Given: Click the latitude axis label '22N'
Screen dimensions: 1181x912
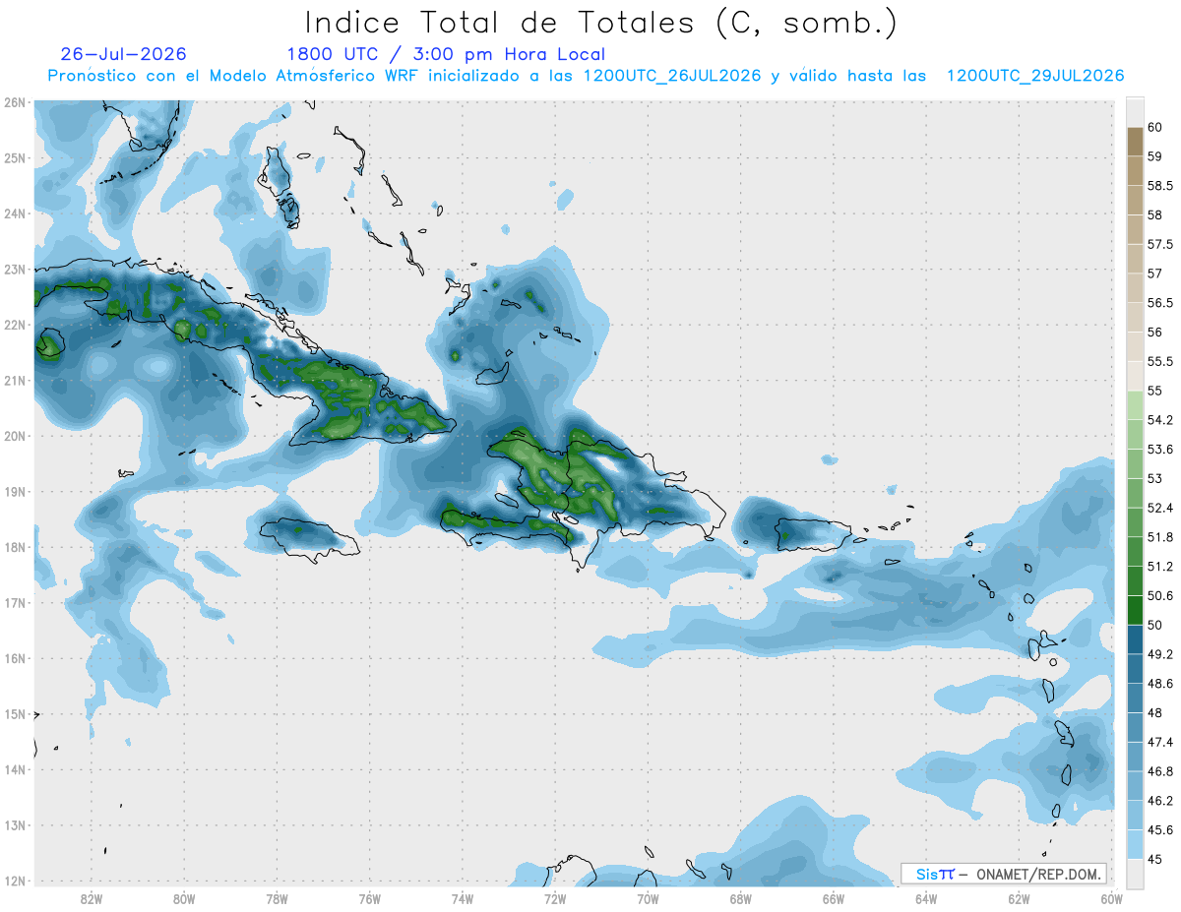Looking at the screenshot, I should coord(14,325).
